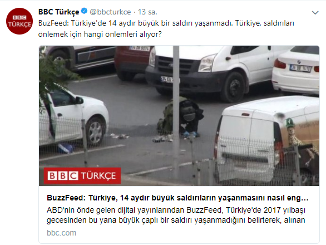This screenshot has width=326, height=245.
Task: Click the red van at the top of the photo
Action: click(x=133, y=62)
